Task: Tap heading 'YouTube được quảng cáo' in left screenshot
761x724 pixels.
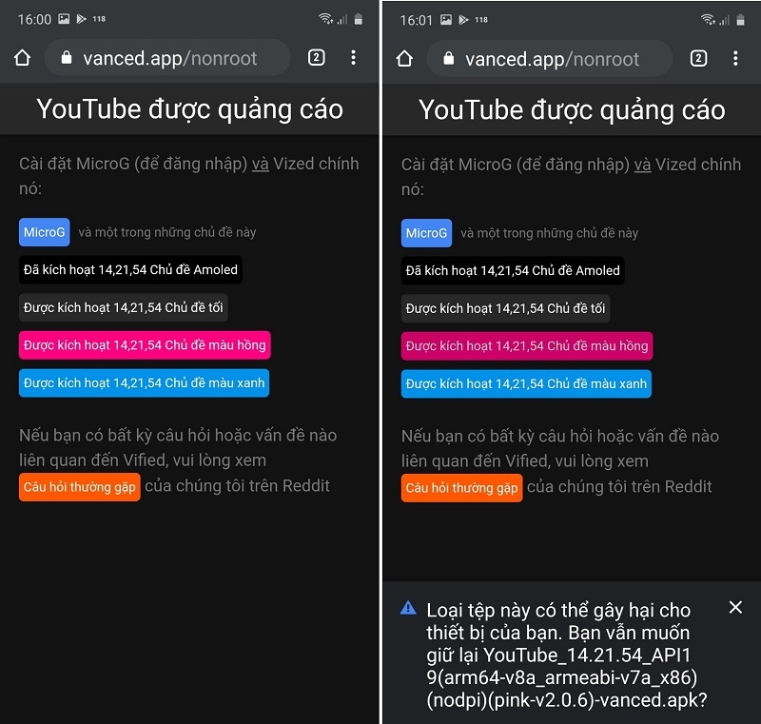Action: pos(189,109)
